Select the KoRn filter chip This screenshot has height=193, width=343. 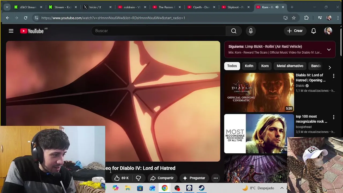[x=249, y=66]
